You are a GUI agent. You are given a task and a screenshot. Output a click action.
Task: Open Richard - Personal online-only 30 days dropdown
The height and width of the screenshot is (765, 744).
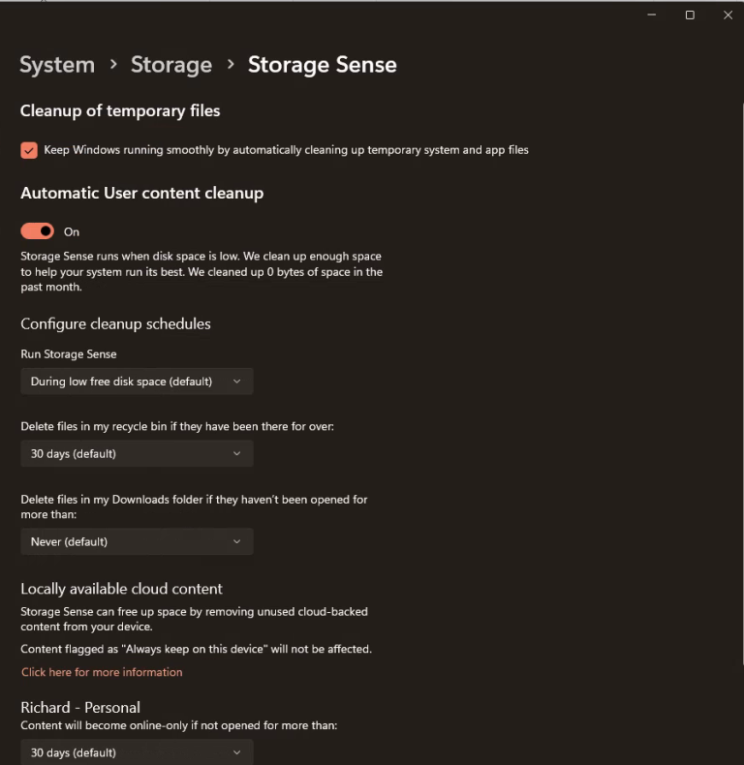pos(137,752)
